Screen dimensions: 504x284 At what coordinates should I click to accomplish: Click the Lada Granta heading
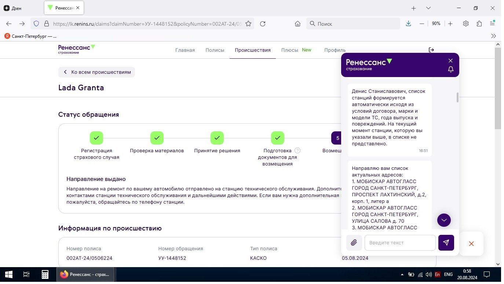click(81, 88)
